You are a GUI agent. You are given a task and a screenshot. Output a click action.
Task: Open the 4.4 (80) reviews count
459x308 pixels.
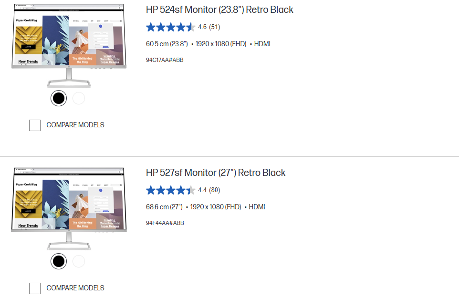(209, 190)
